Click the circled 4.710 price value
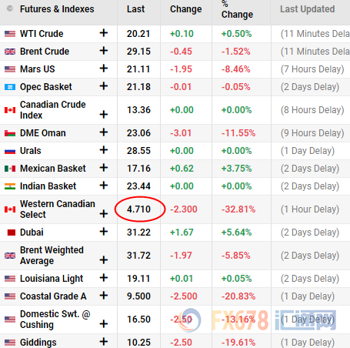350x348 pixels. point(138,209)
